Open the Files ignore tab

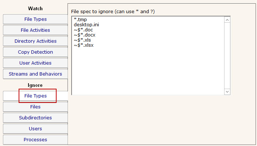35,107
